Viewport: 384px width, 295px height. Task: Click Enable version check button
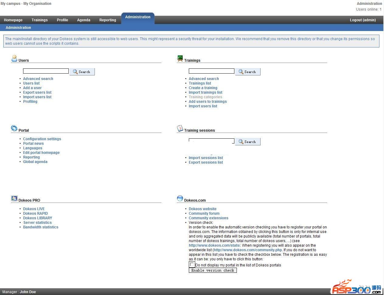(213, 270)
